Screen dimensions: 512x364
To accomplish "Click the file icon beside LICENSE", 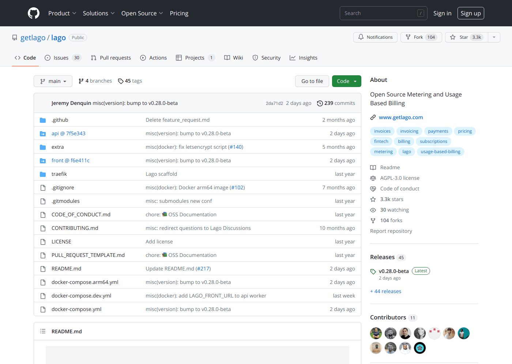I will click(43, 242).
